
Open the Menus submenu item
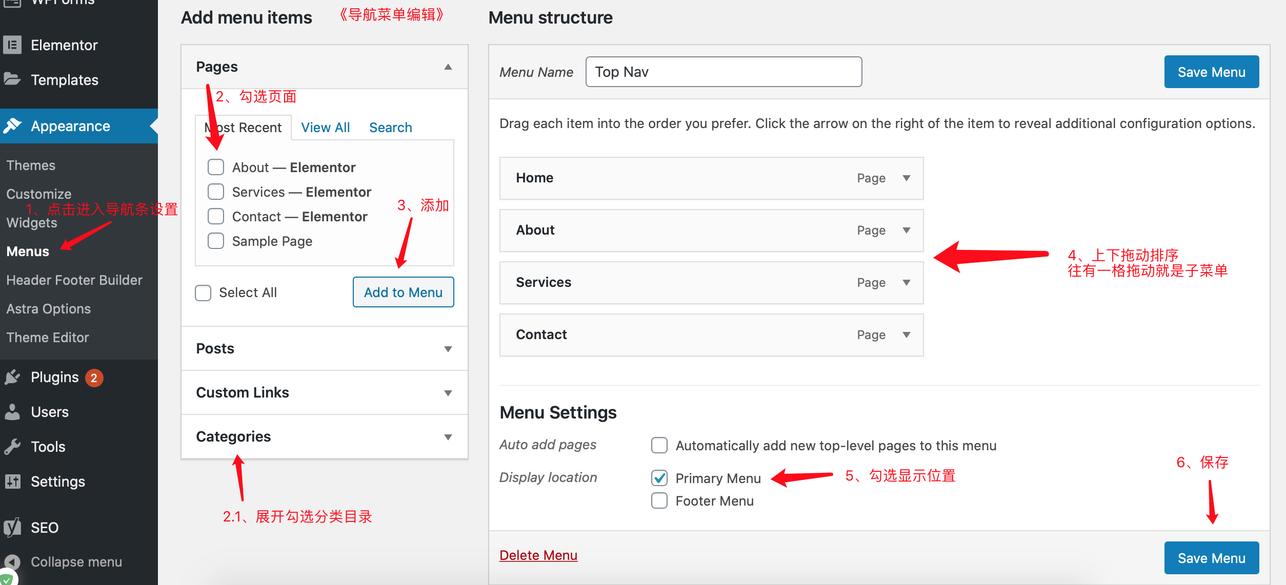[x=28, y=252]
